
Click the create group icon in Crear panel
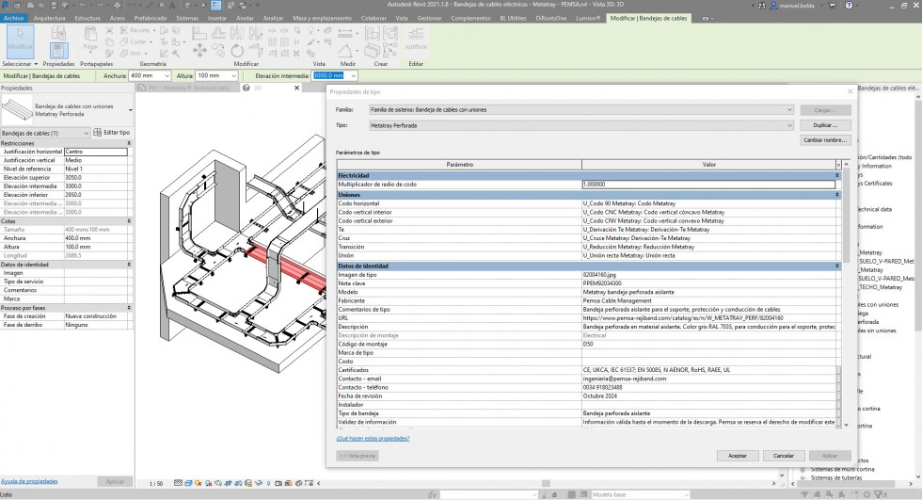pos(391,33)
